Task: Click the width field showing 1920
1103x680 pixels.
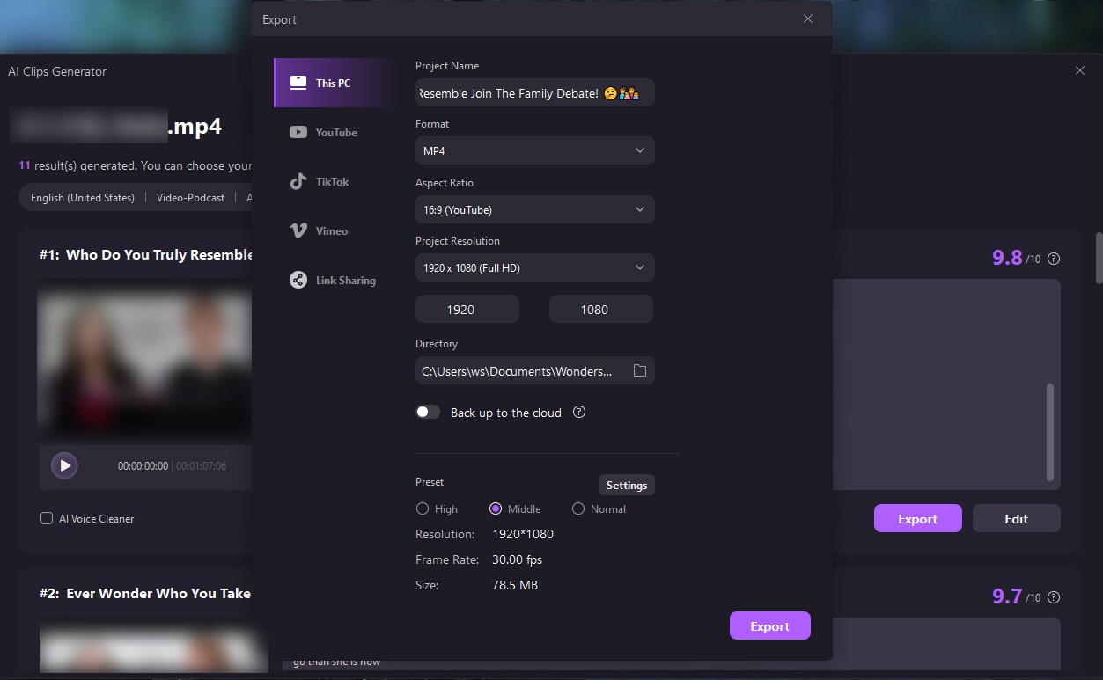Action: click(x=467, y=309)
